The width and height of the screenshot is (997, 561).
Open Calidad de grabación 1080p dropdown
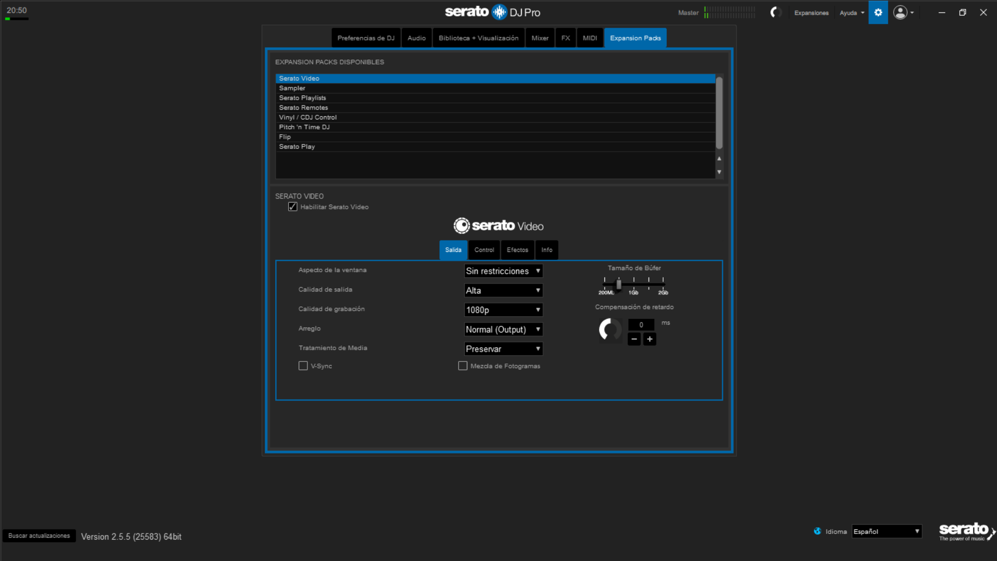503,310
